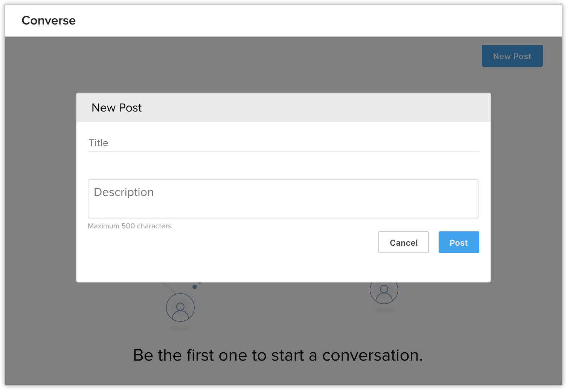Click the shadow beneath the right avatar
Image resolution: width=567 pixels, height=390 pixels.
click(x=384, y=311)
